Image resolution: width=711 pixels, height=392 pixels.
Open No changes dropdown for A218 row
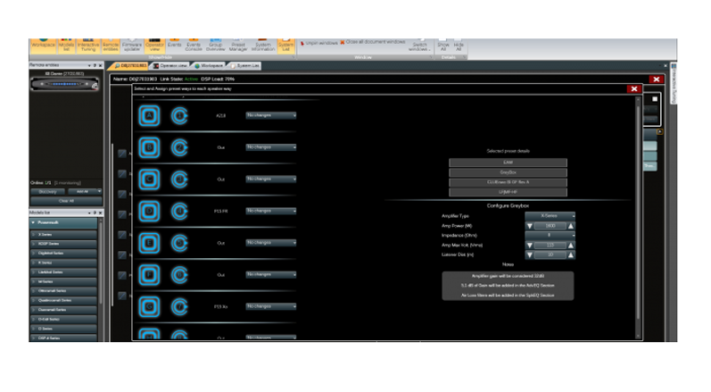270,115
